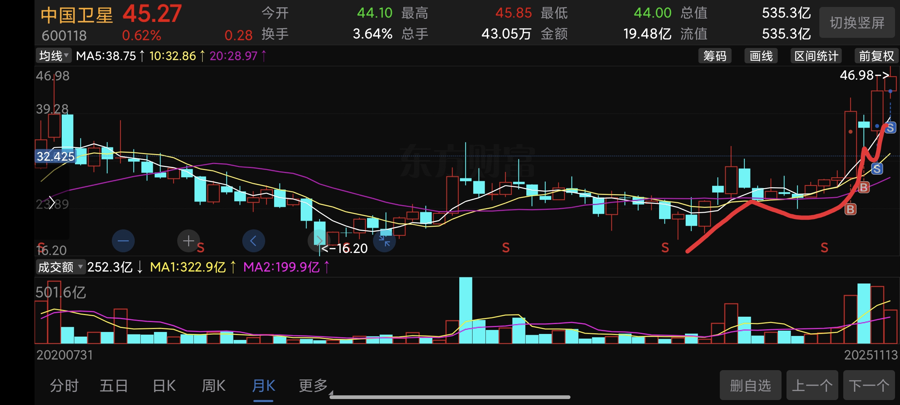Switch to the 日K tab
This screenshot has height=405, width=900.
pyautogui.click(x=164, y=386)
